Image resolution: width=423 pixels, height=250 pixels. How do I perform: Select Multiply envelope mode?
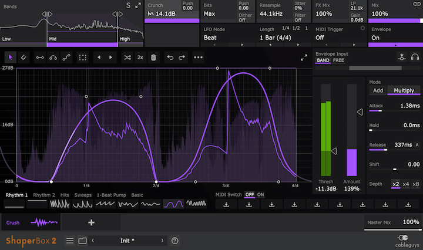tap(404, 90)
